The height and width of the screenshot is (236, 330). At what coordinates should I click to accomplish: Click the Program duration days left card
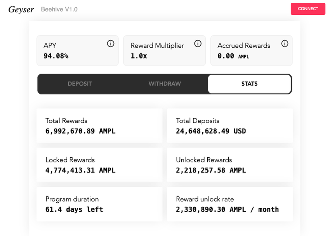(99, 204)
